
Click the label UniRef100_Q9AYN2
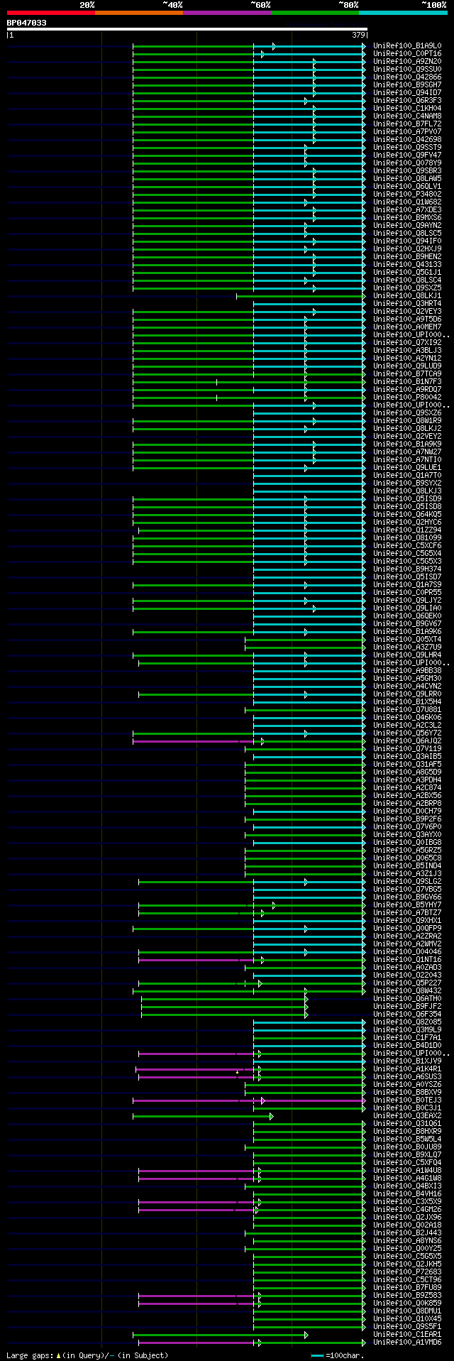(407, 225)
